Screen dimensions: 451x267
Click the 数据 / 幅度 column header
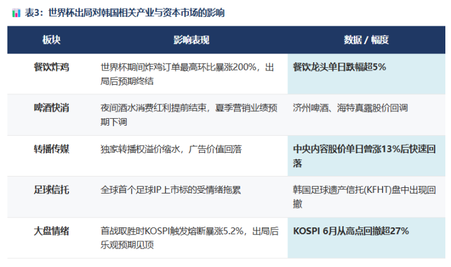(366, 40)
